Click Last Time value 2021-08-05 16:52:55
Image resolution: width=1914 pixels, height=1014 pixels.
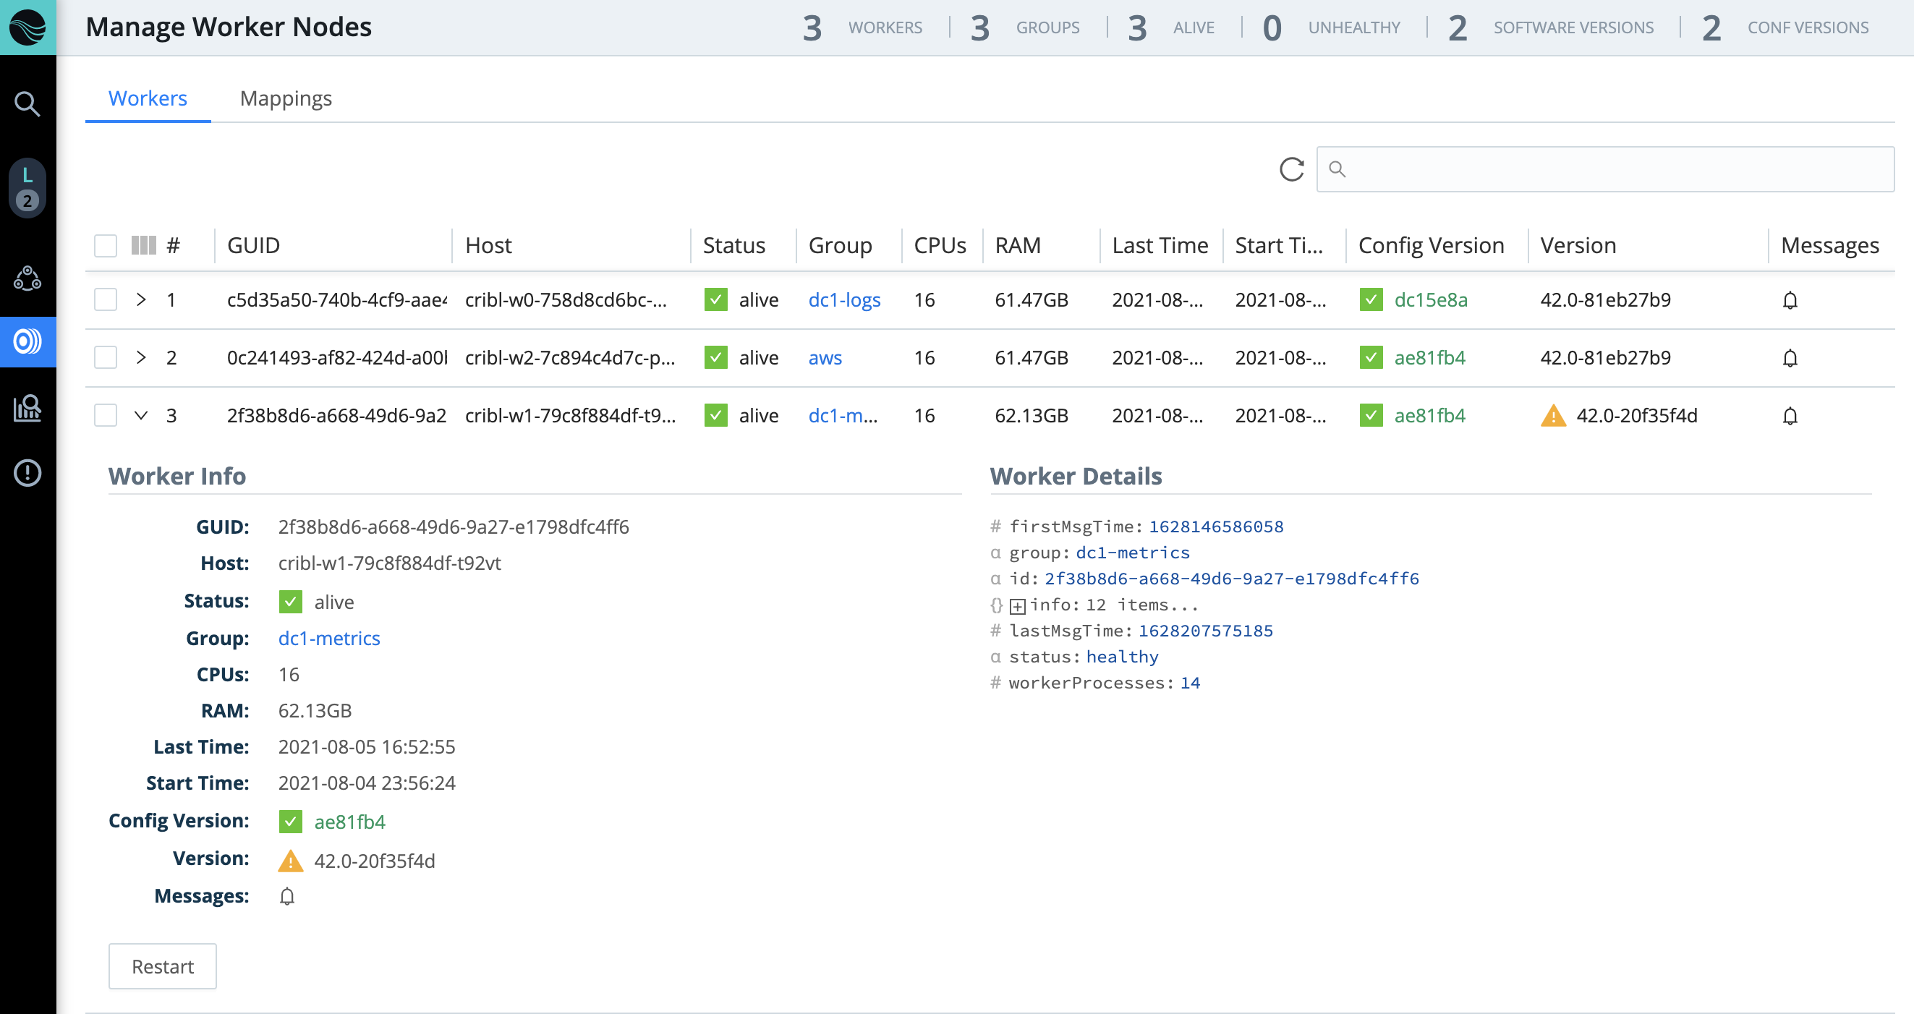[367, 746]
